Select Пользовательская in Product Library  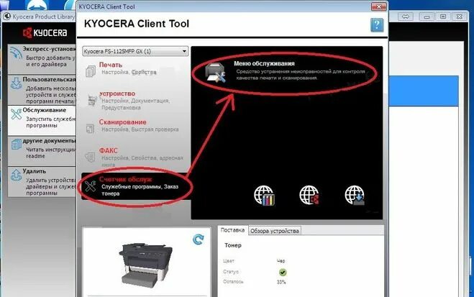click(42, 90)
